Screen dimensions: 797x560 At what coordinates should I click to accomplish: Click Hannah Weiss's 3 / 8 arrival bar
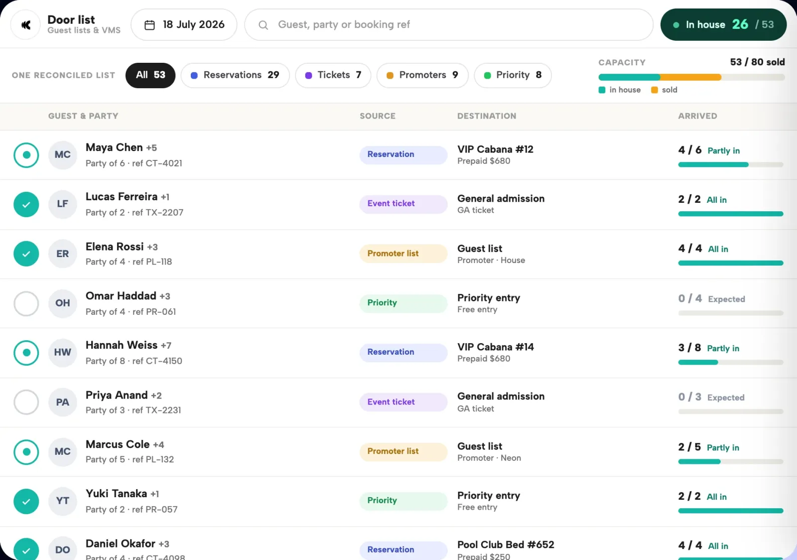(731, 362)
